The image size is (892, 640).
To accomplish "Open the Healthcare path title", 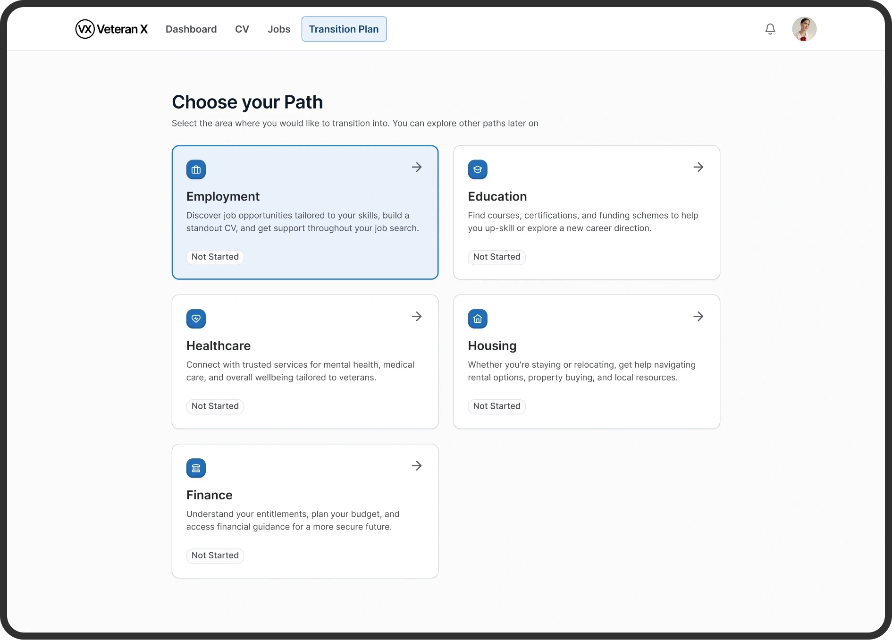I will (x=219, y=345).
